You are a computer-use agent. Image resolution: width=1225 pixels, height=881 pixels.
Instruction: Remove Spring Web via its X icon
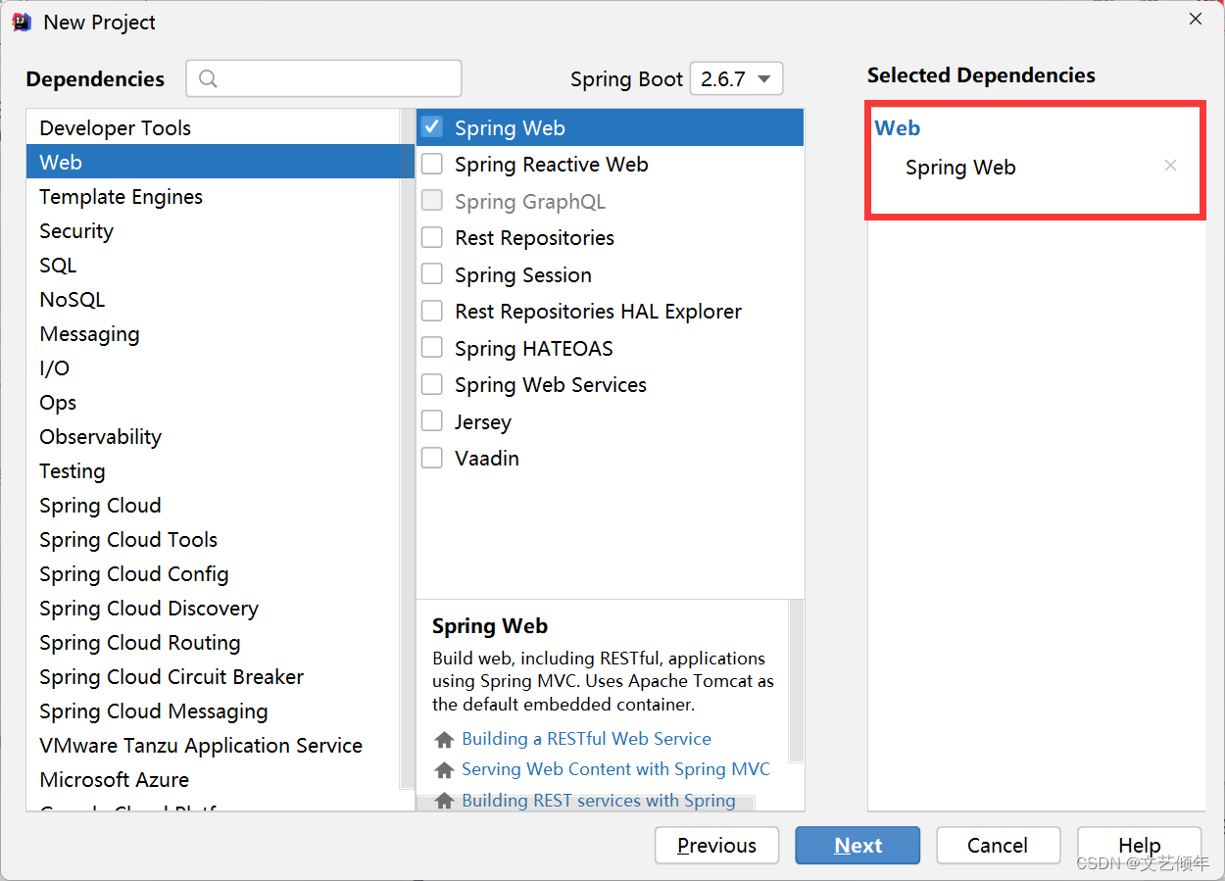point(1170,166)
